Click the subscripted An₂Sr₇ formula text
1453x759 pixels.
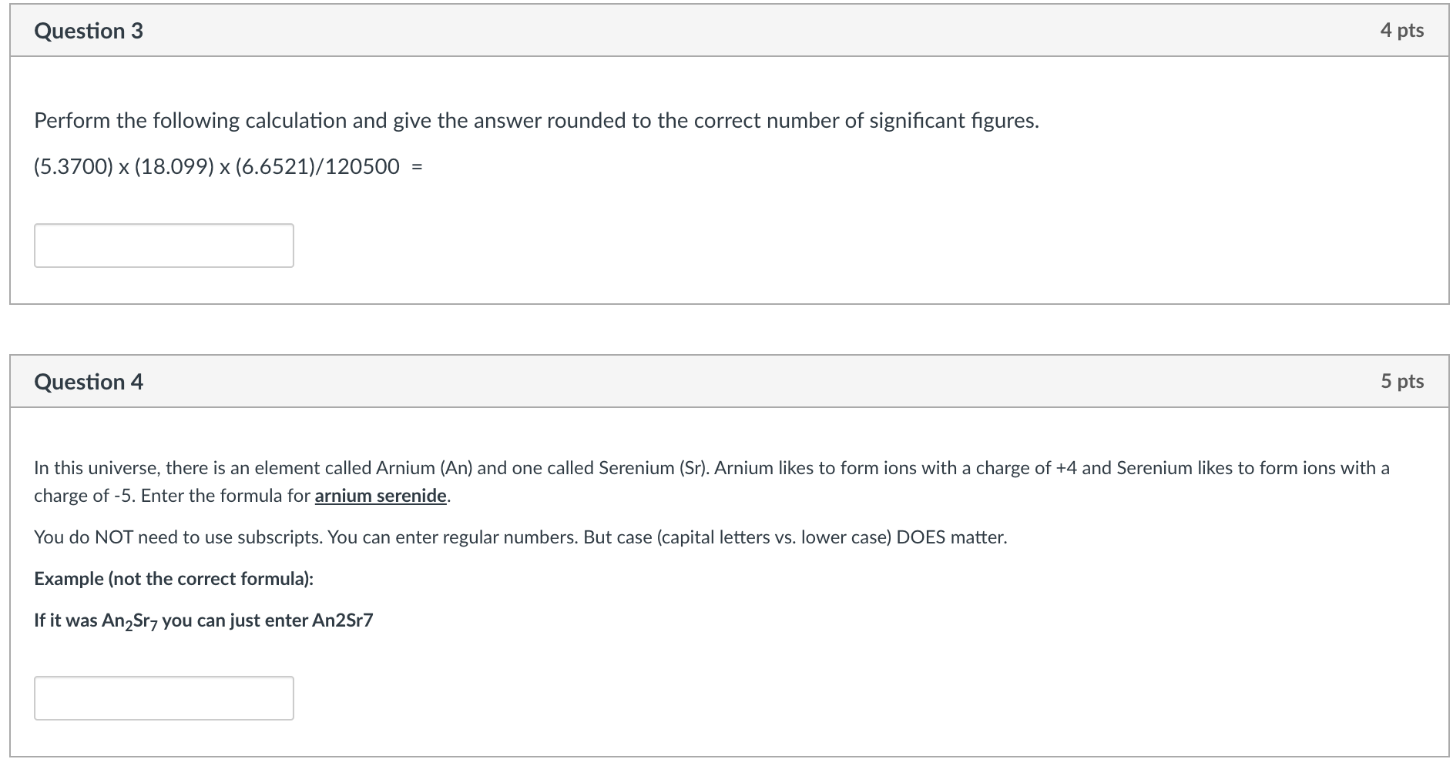(x=129, y=621)
